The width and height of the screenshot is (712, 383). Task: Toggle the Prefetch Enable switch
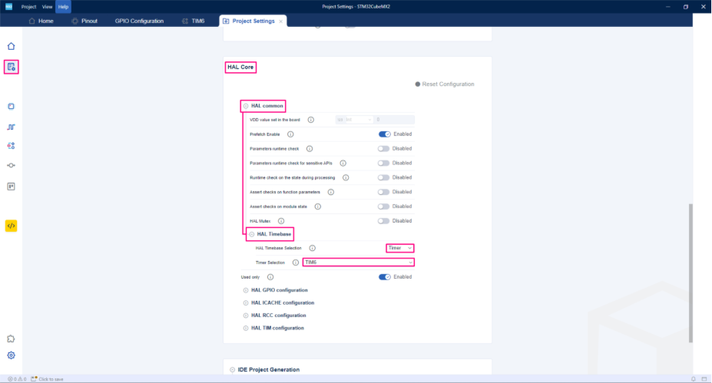pos(385,134)
